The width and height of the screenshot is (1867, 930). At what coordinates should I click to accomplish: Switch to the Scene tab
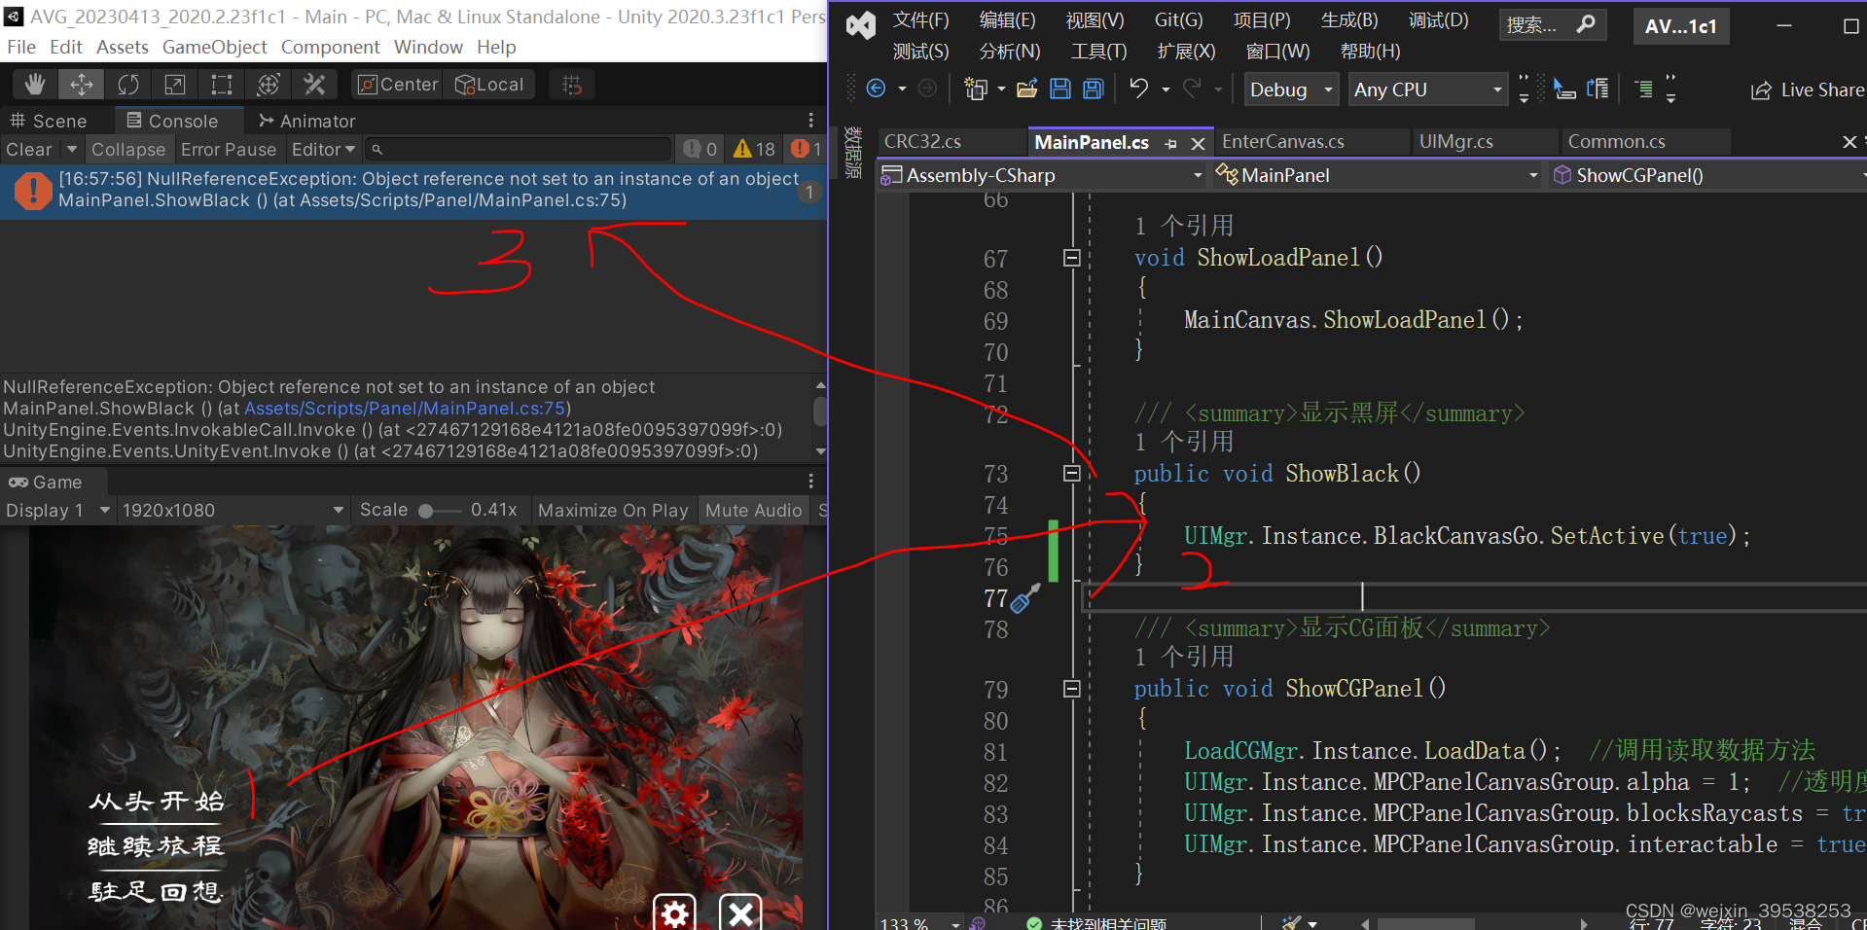(49, 121)
